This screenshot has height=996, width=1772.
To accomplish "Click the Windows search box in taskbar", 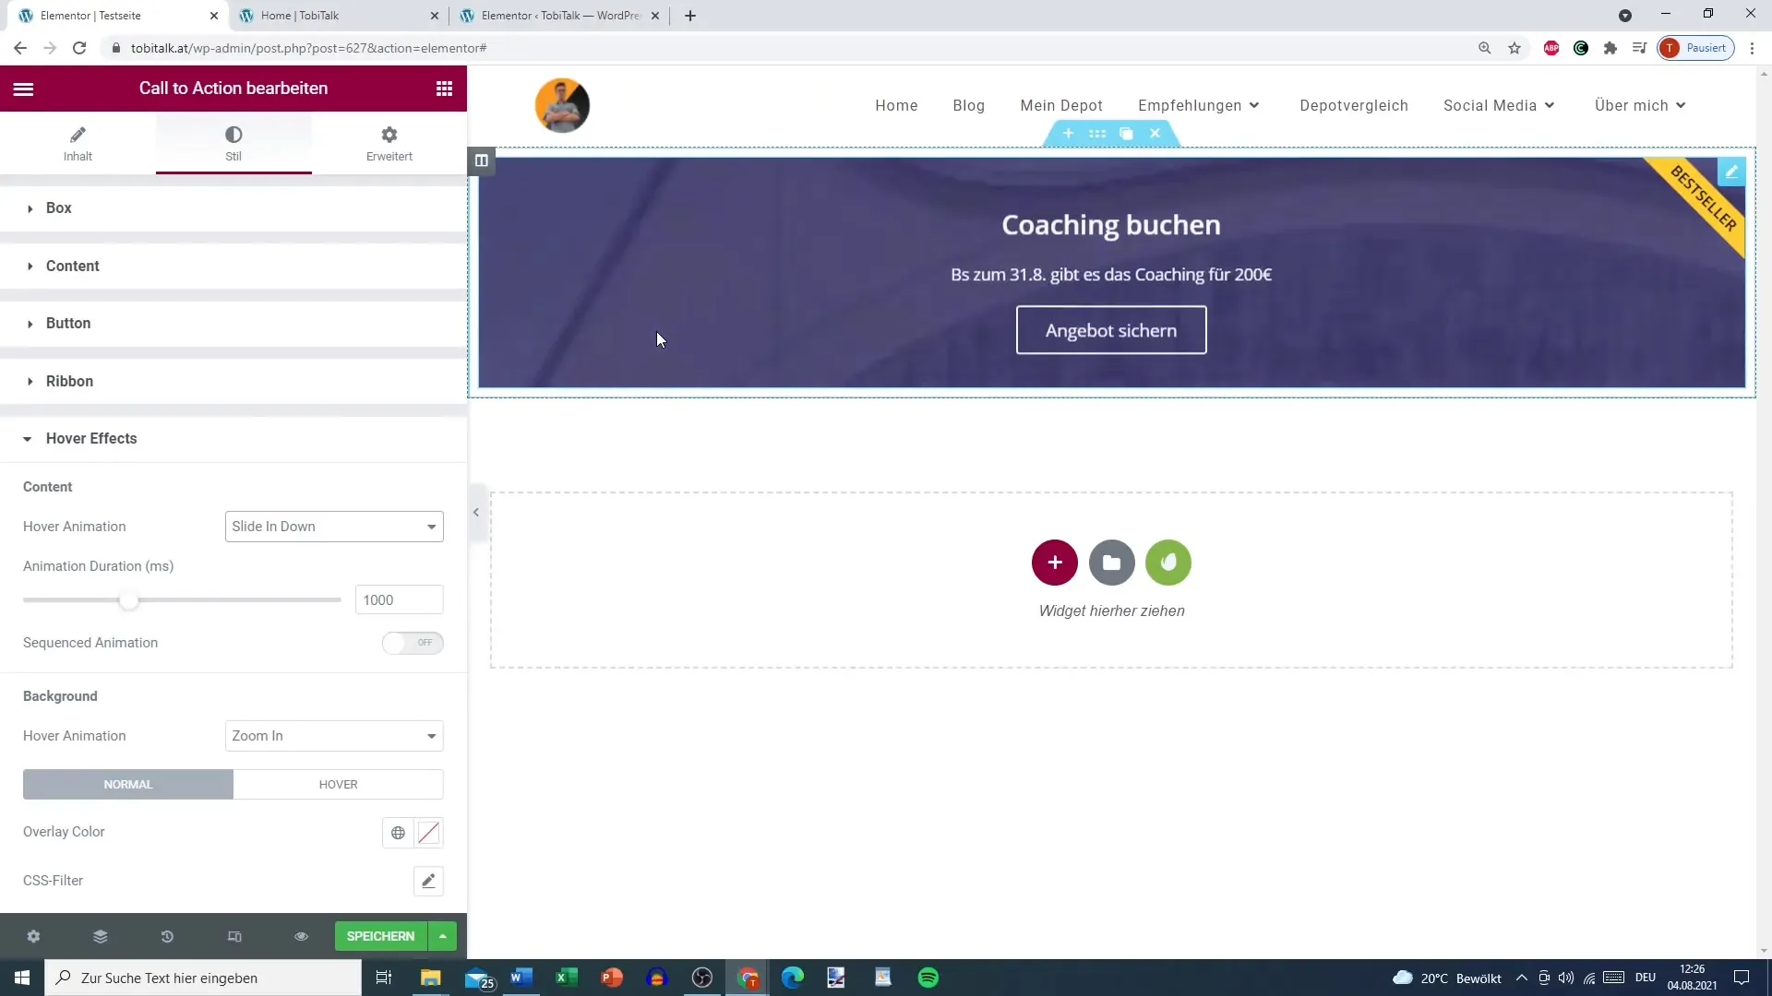I will point(203,978).
